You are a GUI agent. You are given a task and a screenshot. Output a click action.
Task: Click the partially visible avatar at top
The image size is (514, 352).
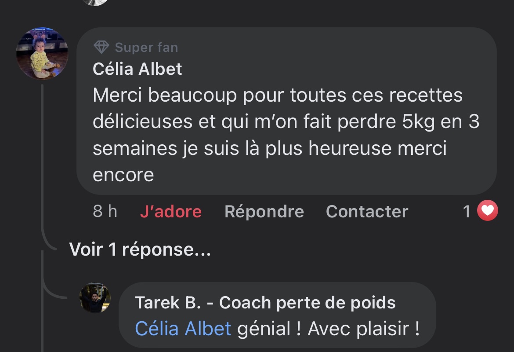tap(95, 2)
